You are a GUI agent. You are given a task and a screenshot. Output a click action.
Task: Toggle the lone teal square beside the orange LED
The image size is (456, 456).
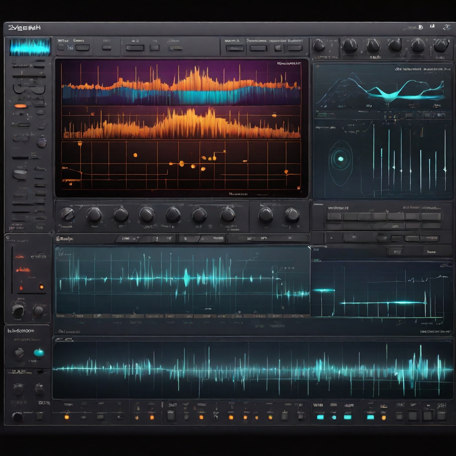point(370,417)
